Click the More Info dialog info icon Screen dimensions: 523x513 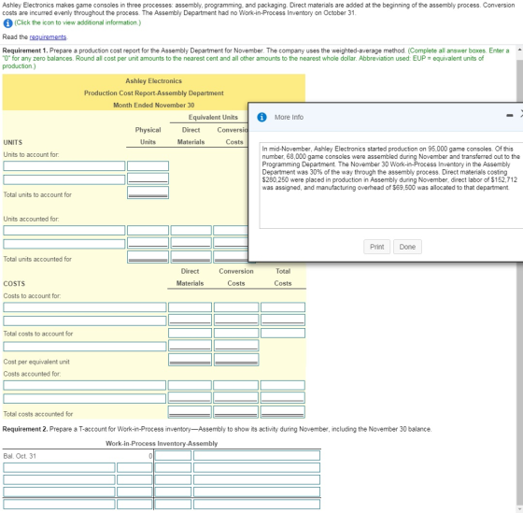pos(261,117)
